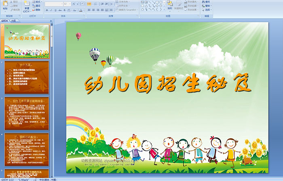Click the Font Color (A) swatch

(81, 10)
